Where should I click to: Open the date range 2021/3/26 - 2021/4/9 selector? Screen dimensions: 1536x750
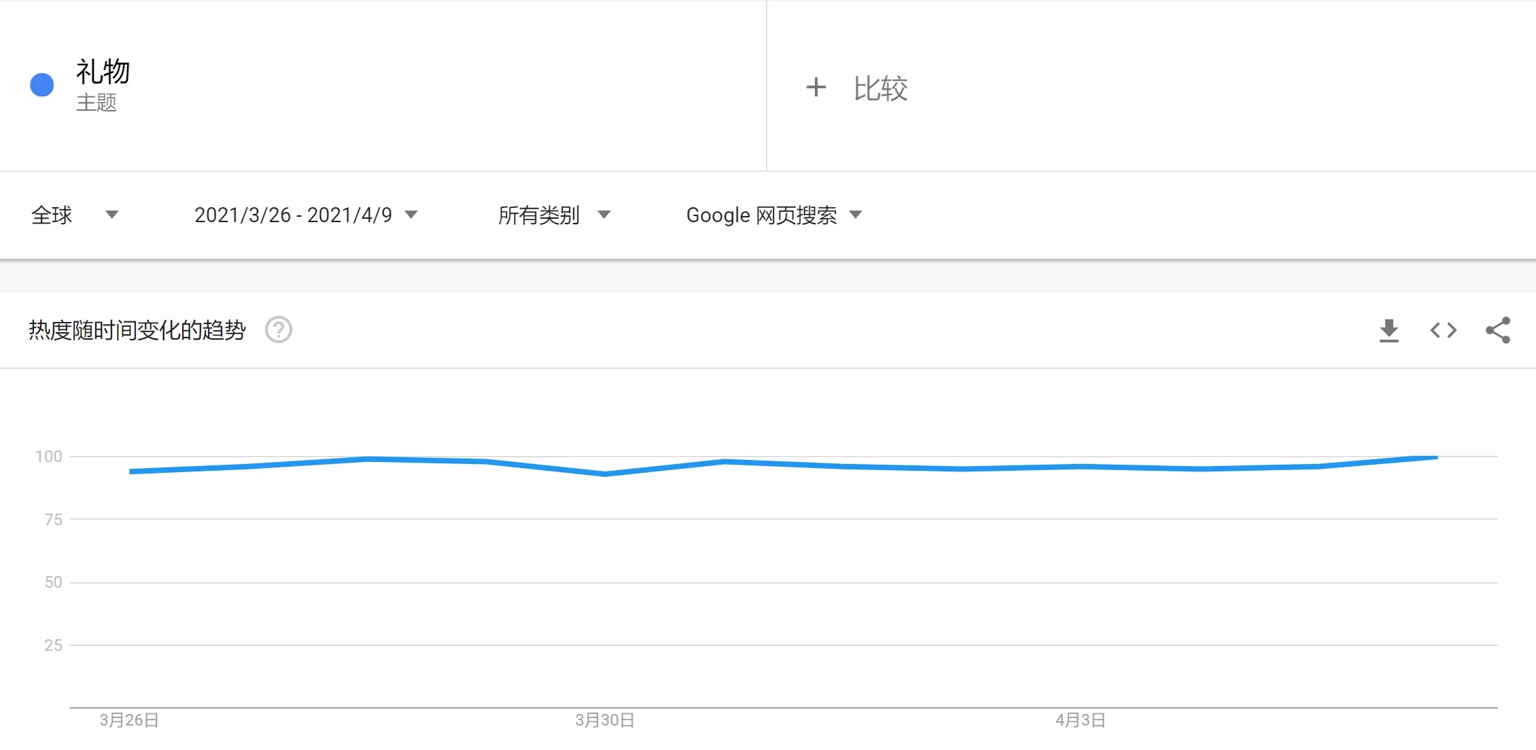294,215
